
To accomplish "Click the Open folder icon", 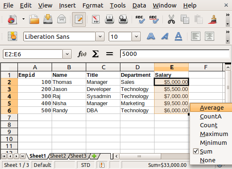I will (x=34, y=20).
